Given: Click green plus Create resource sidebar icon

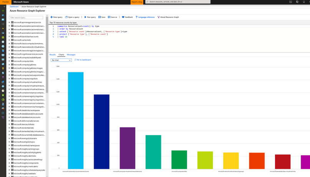Looking at the screenshot, I should pyautogui.click(x=3, y=11).
